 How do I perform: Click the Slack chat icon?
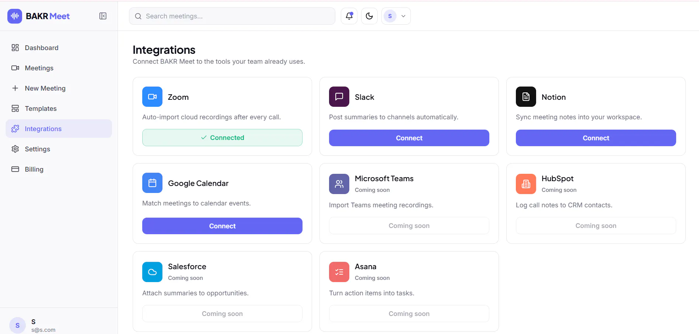(339, 96)
